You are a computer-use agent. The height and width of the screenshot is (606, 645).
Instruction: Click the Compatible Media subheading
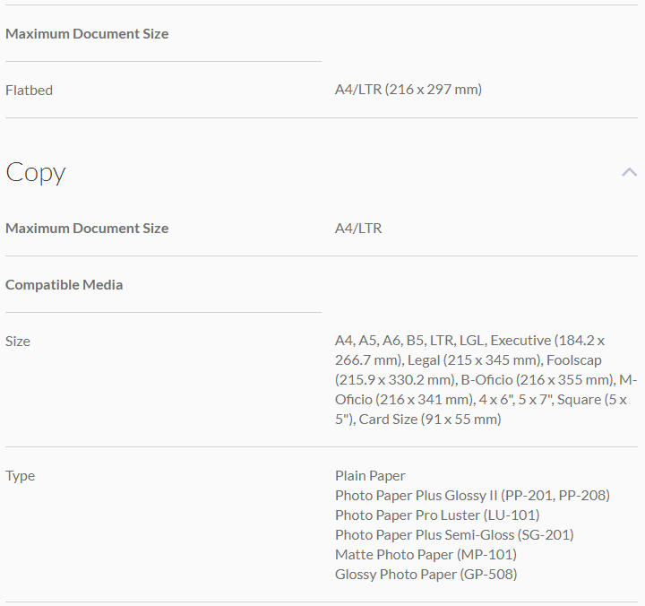coord(64,285)
